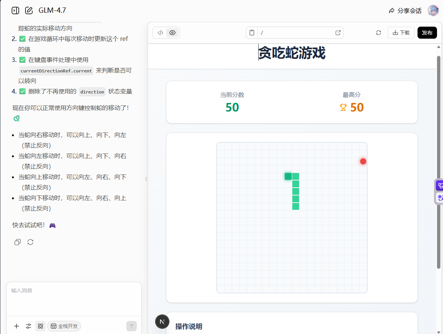This screenshot has width=443, height=334.
Task: Open the chat settings sliders icon
Action: pyautogui.click(x=28, y=326)
